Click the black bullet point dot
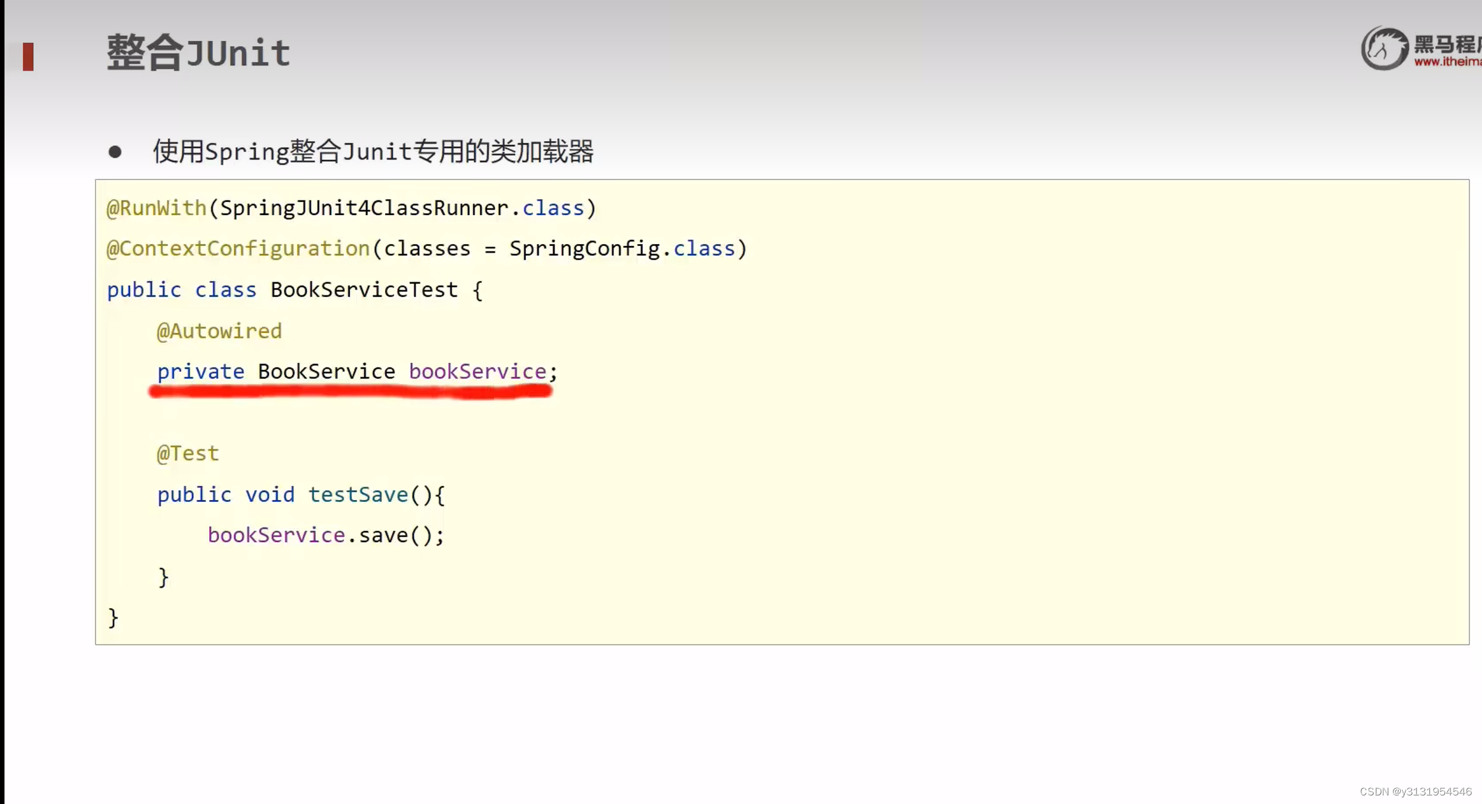The height and width of the screenshot is (804, 1482). [x=115, y=151]
